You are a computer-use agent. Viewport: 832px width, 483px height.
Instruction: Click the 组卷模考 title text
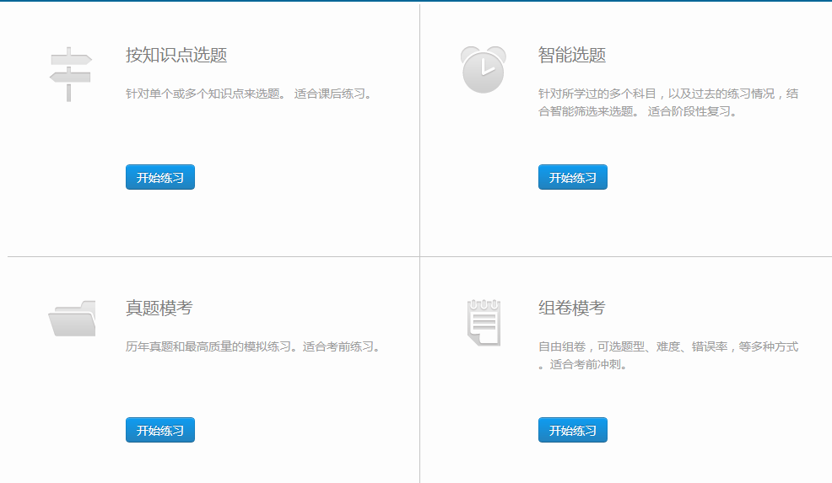pos(572,309)
